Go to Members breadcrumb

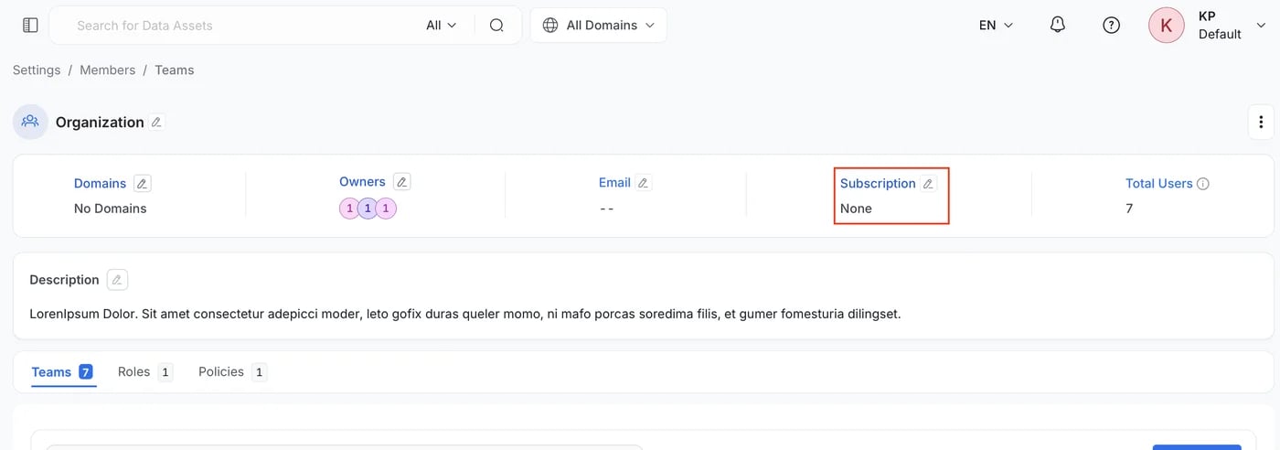tap(107, 70)
